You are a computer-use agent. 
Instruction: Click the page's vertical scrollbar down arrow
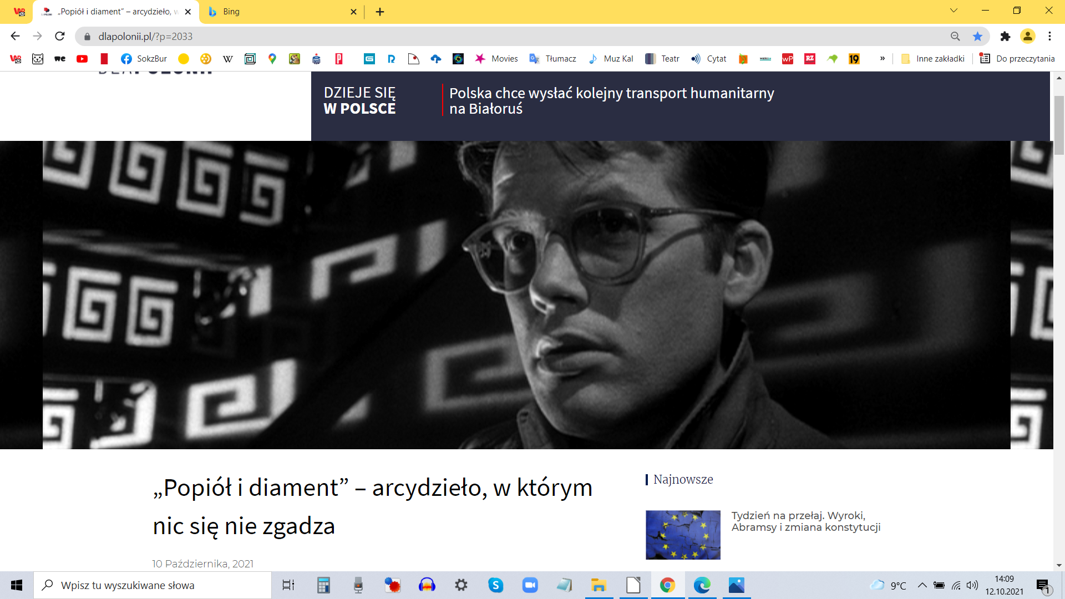[x=1059, y=565]
